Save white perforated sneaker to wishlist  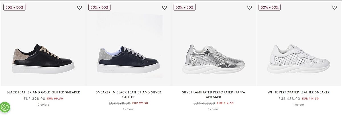pyautogui.click(x=335, y=8)
